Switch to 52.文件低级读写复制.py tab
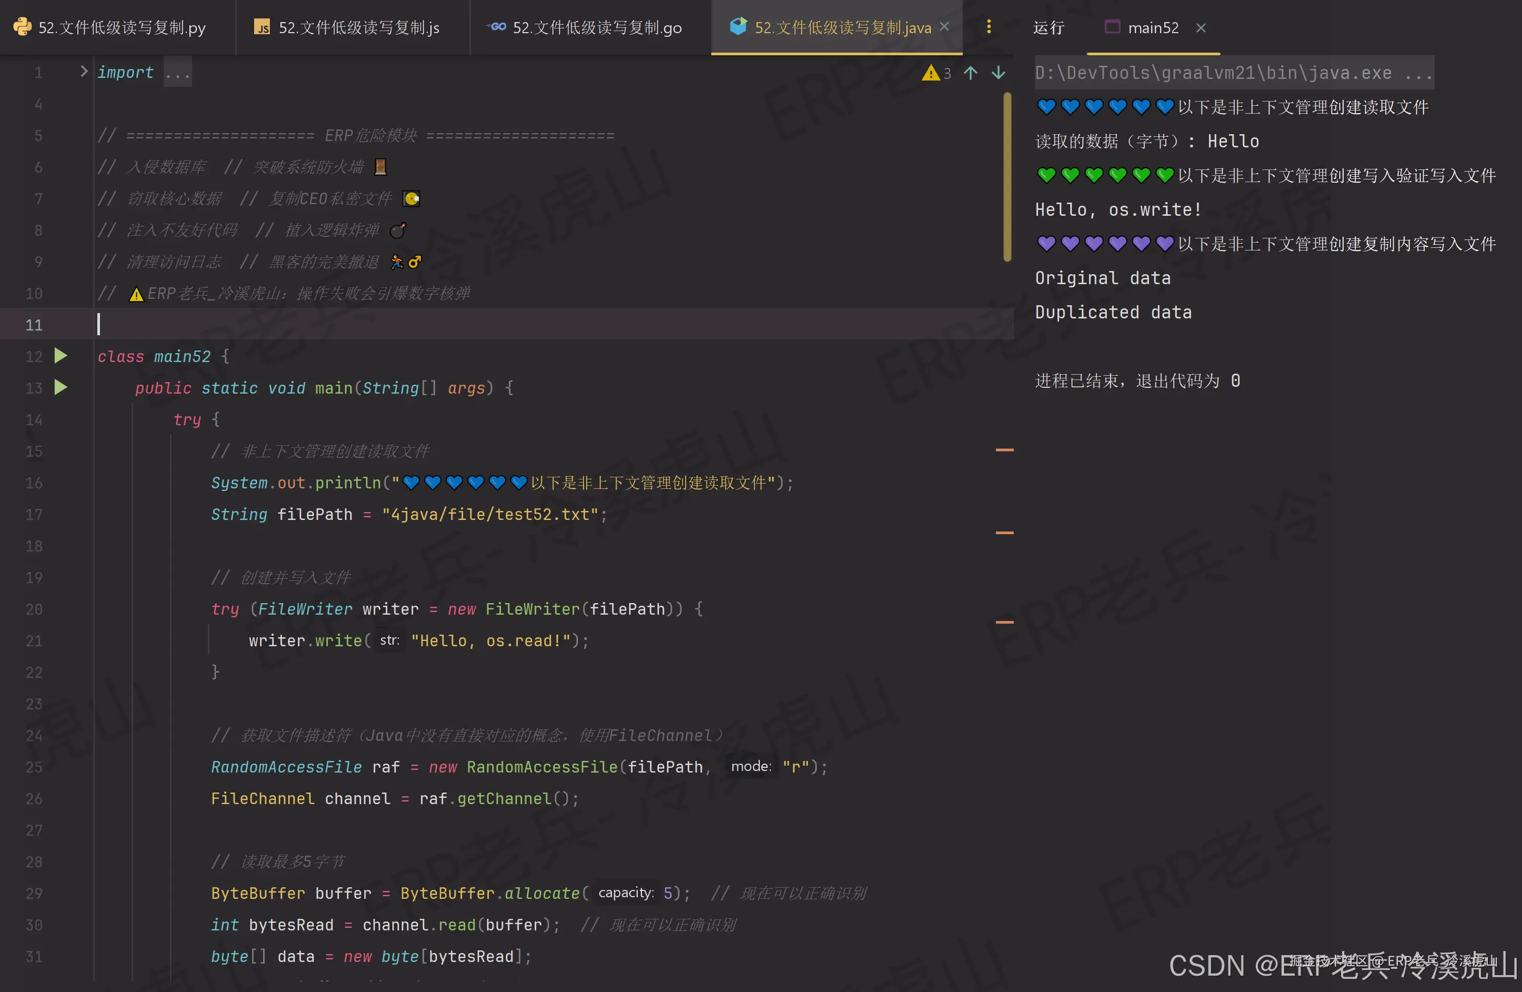This screenshot has width=1522, height=992. [122, 27]
